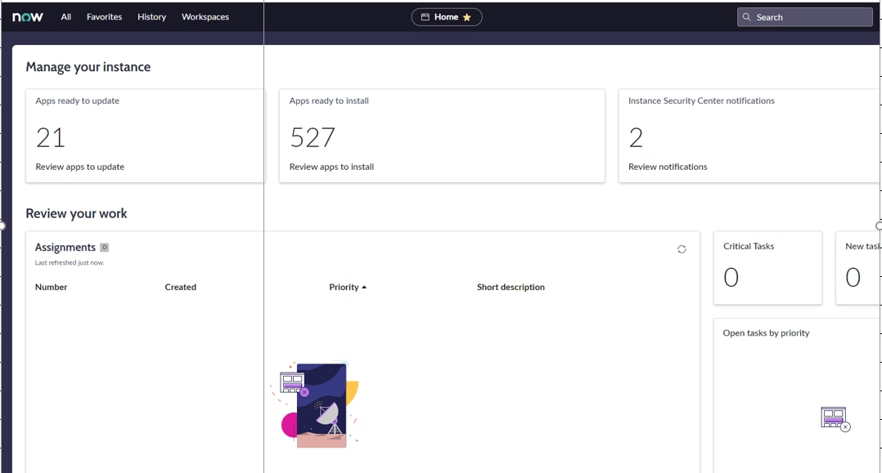Screen dimensions: 882x473
Task: Click the ServiceNow 'now' logo
Action: 28,17
